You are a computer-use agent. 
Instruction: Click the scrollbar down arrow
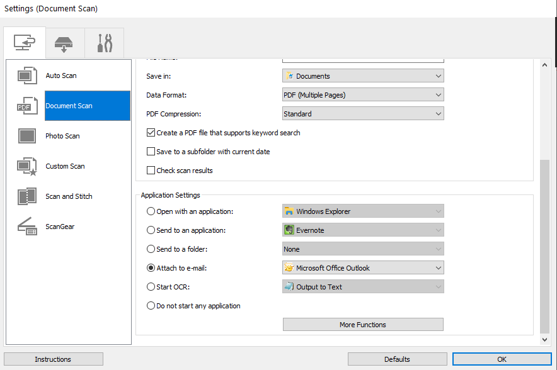pos(544,340)
